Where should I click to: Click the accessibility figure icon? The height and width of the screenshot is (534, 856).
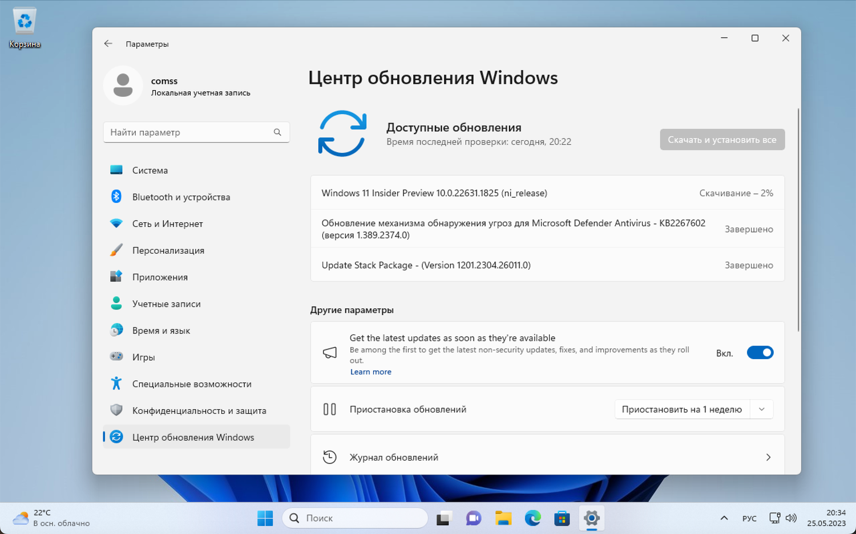[x=116, y=384]
